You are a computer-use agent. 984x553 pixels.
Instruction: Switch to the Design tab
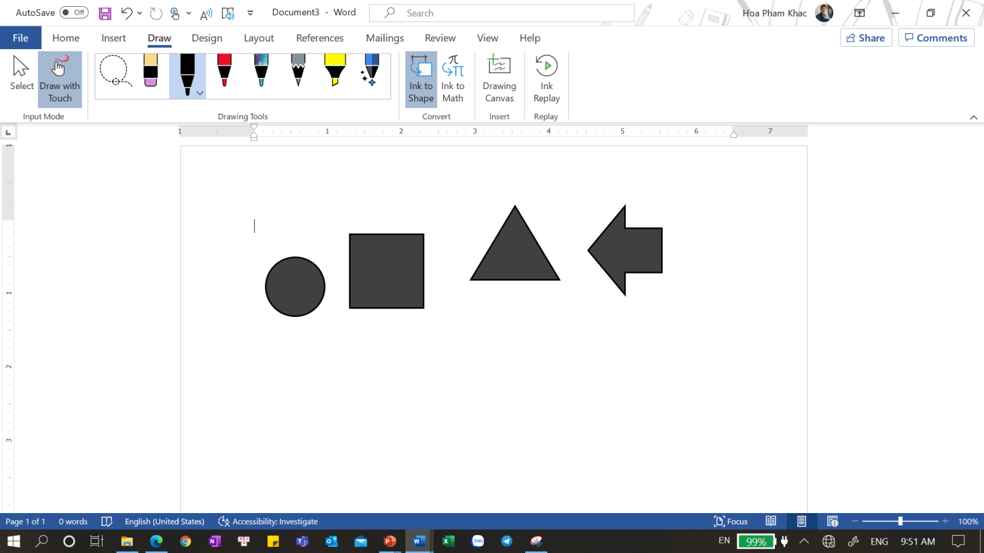[207, 38]
